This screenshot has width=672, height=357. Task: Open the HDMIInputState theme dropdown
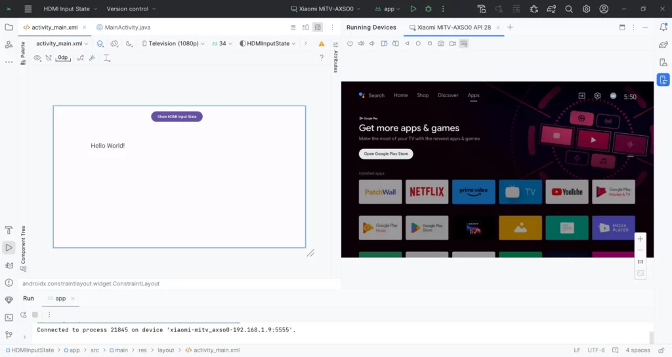268,43
